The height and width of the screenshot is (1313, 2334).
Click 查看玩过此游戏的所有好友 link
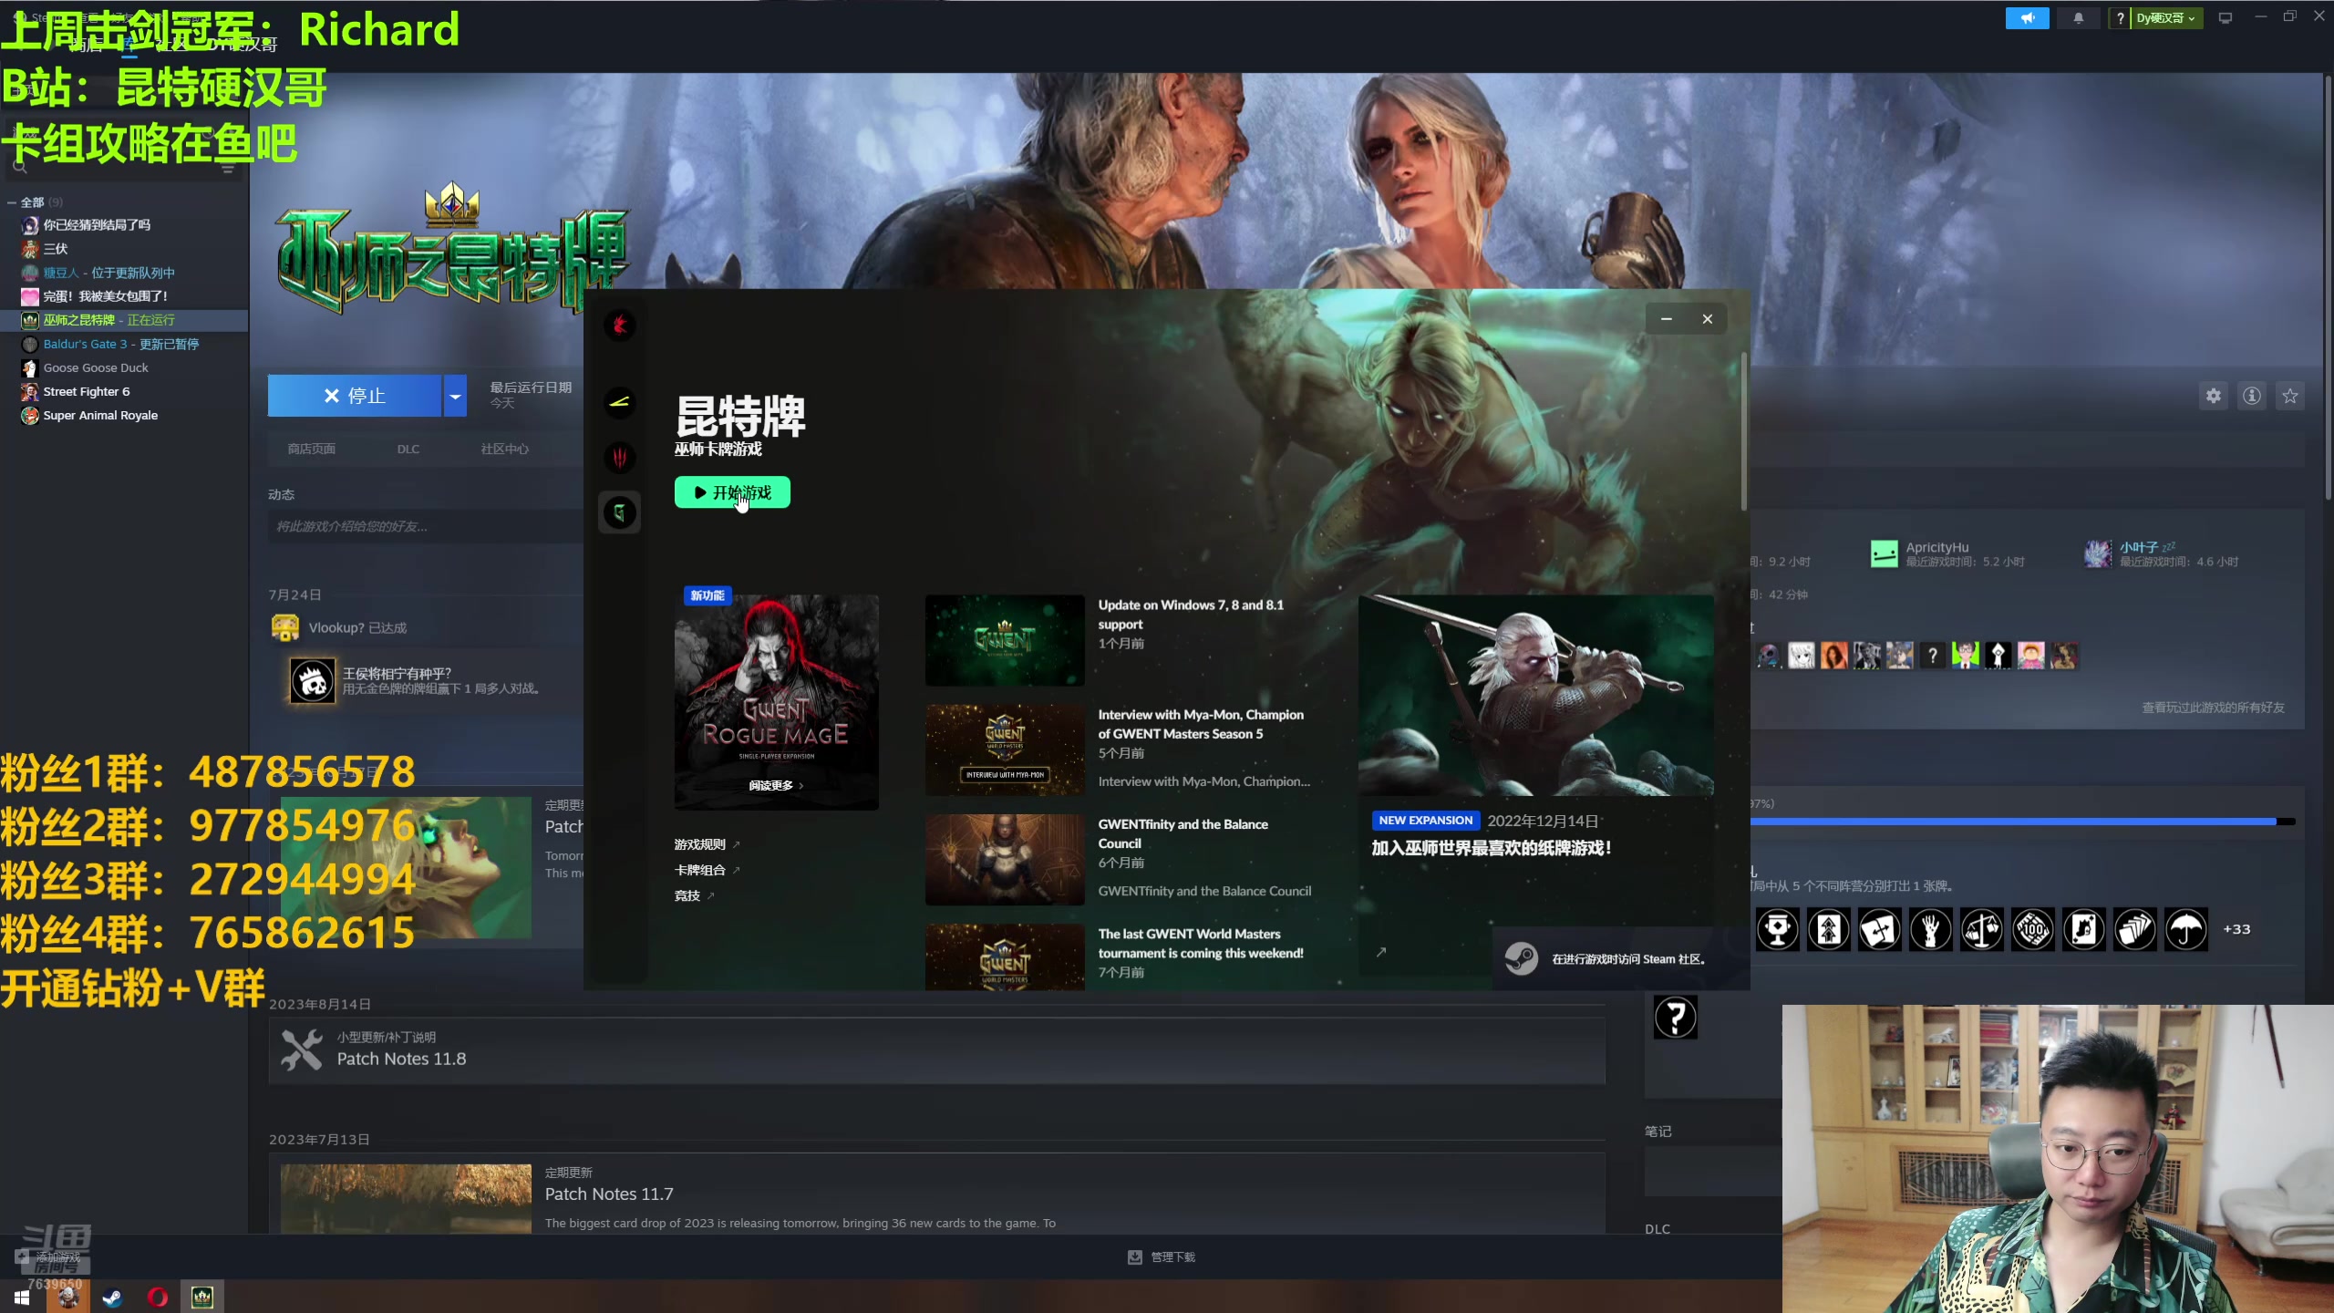pos(2213,708)
